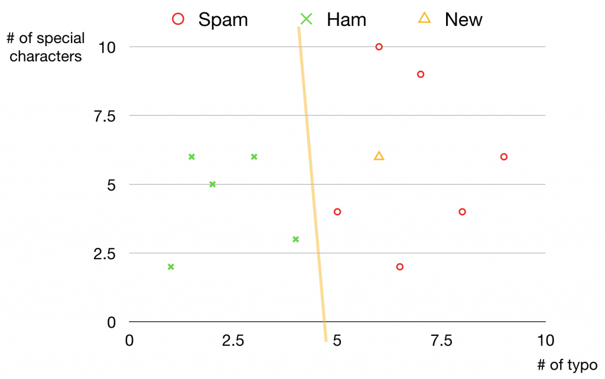
Task: Click the Spam legend label
Action: click(223, 19)
